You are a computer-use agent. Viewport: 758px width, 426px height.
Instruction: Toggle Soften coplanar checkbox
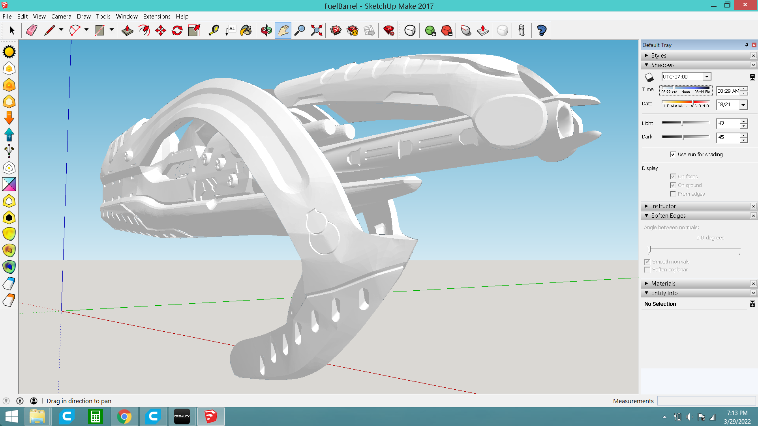[x=647, y=270]
